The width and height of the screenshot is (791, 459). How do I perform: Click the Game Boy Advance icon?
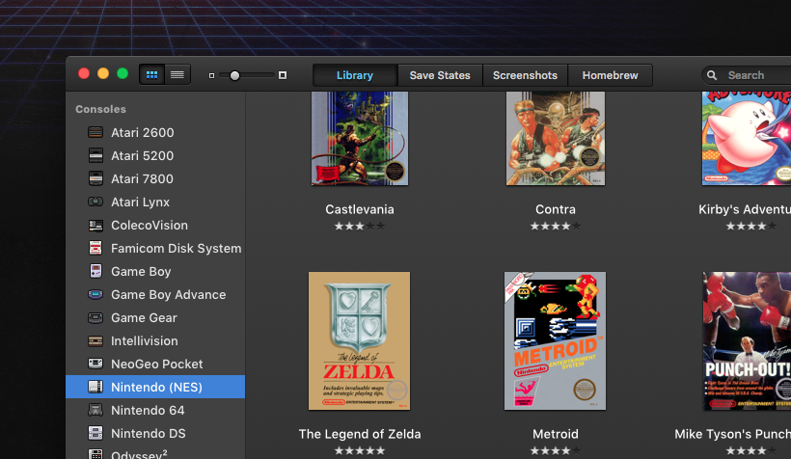click(x=95, y=294)
